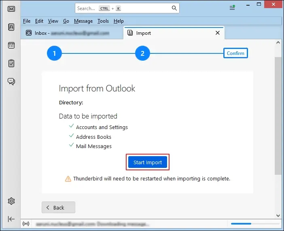The height and width of the screenshot is (231, 284).
Task: Go Back to previous import step
Action: pyautogui.click(x=58, y=208)
